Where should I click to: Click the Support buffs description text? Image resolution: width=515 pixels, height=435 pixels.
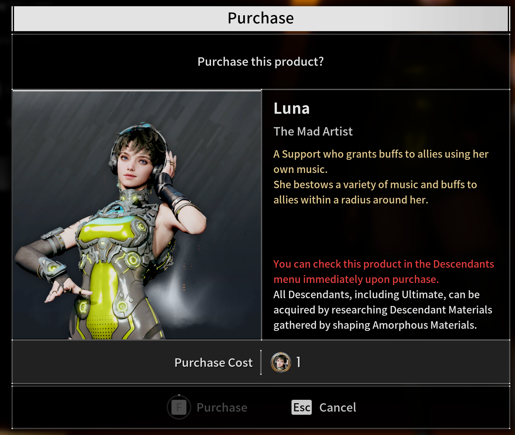point(381,177)
